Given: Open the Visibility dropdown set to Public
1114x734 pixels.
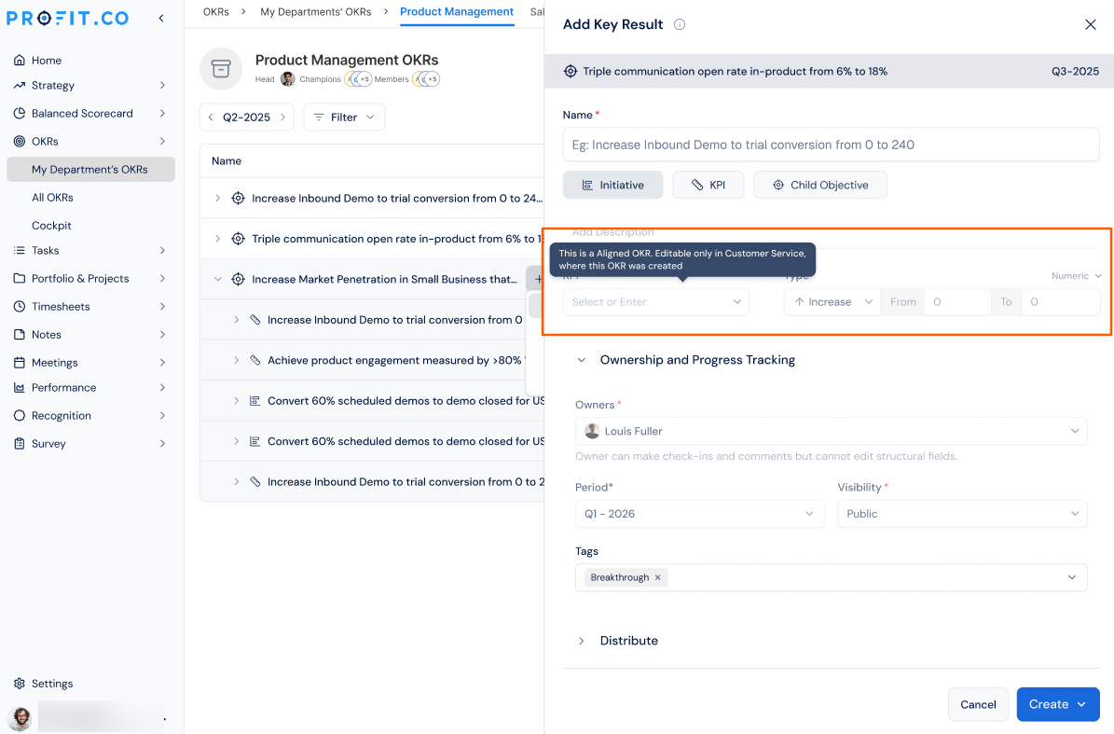Looking at the screenshot, I should [x=963, y=514].
